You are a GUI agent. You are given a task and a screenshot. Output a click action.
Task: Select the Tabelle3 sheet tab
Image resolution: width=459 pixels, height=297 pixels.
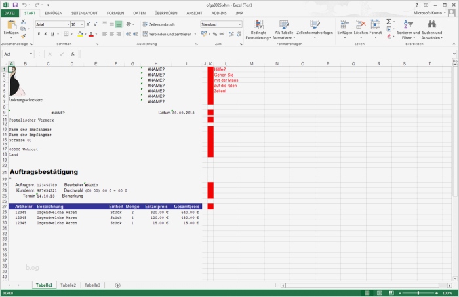(92, 285)
